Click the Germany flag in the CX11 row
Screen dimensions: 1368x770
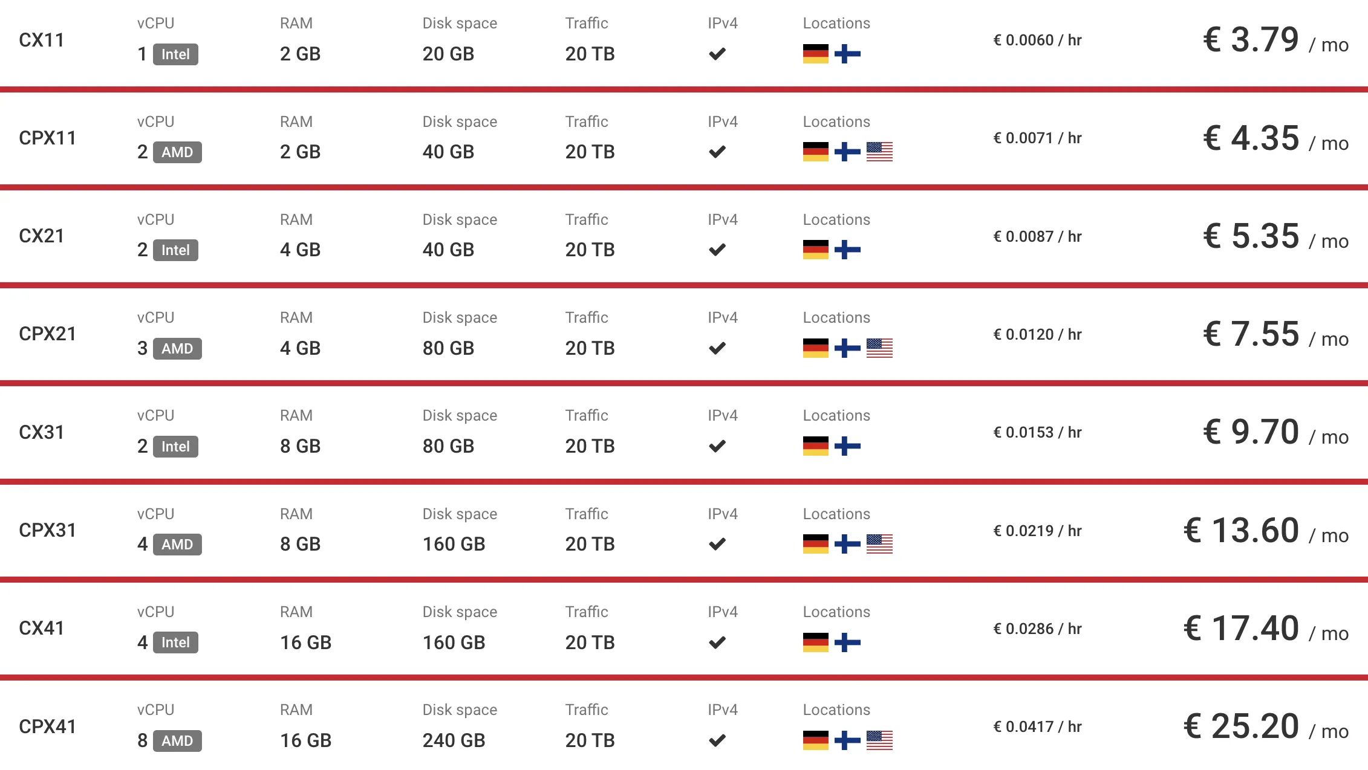(x=815, y=54)
